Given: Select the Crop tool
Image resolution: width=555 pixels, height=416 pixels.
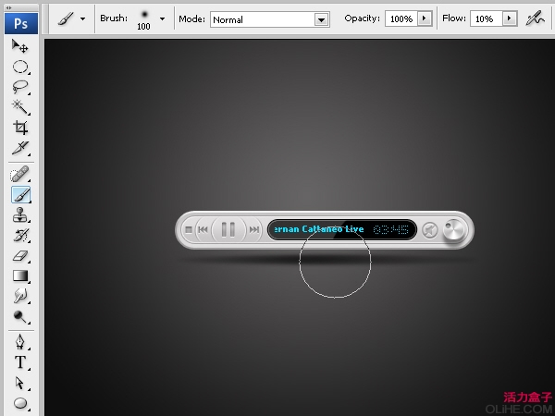Looking at the screenshot, I should 20,128.
